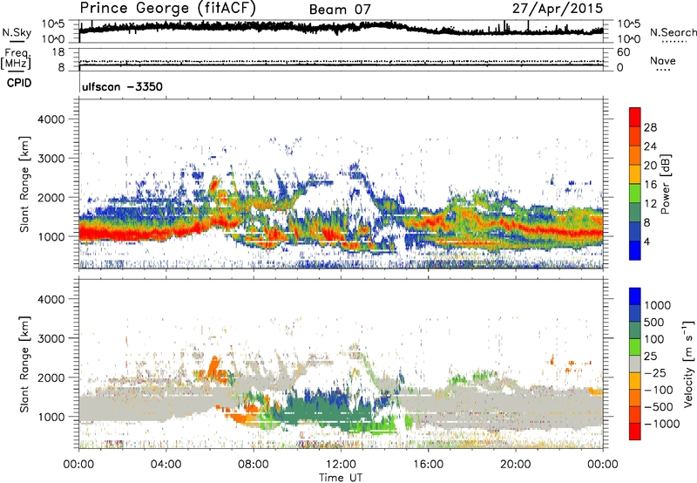This screenshot has width=697, height=483.
Task: Click the 'N.Sky' legend label
Action: (x=17, y=32)
